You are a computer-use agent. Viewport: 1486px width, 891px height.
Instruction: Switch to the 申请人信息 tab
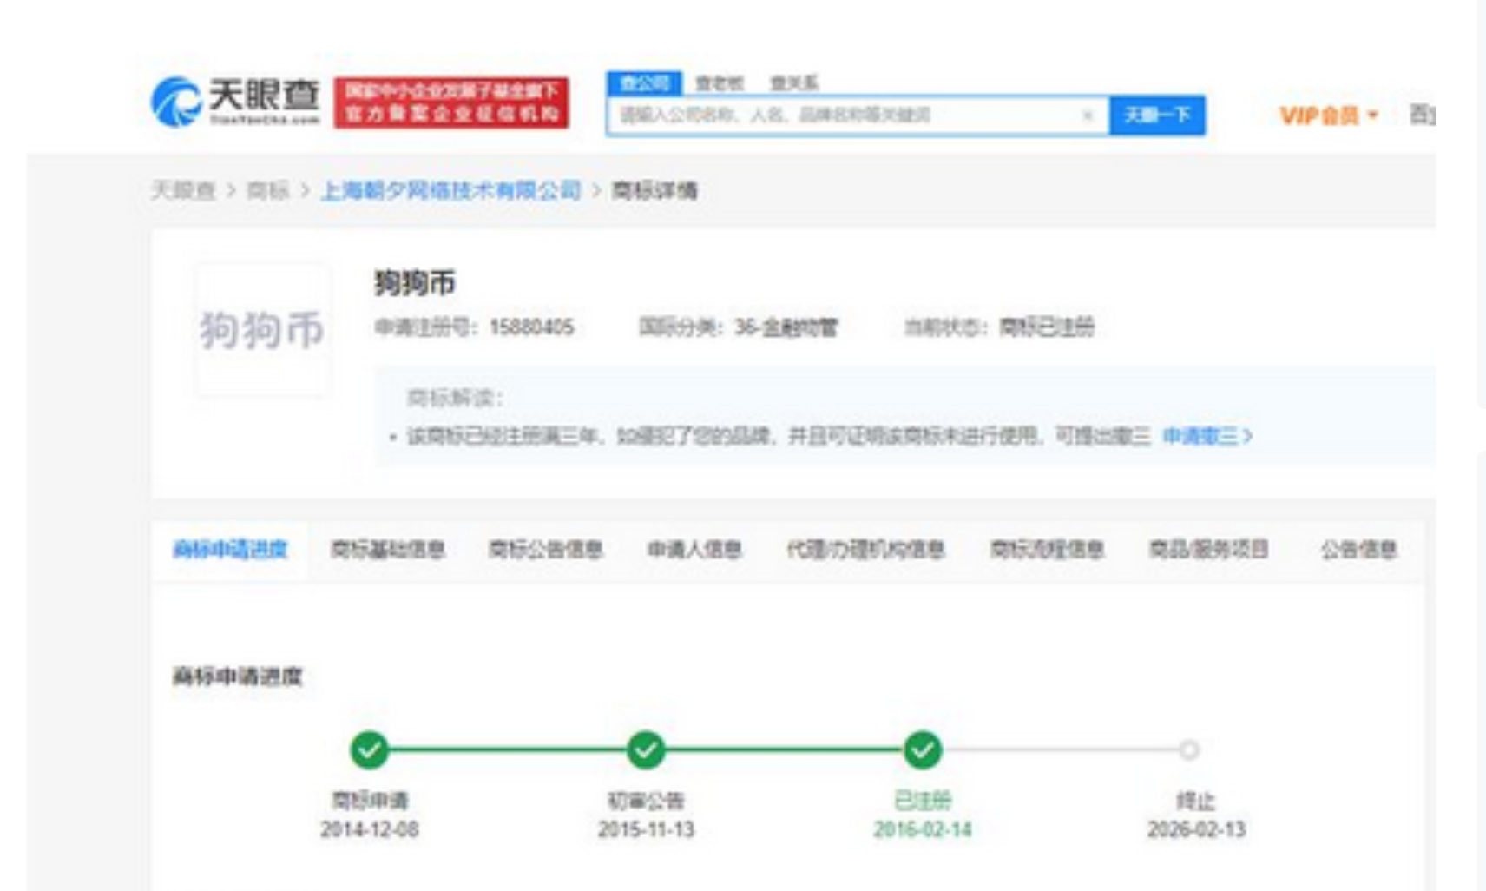(694, 549)
